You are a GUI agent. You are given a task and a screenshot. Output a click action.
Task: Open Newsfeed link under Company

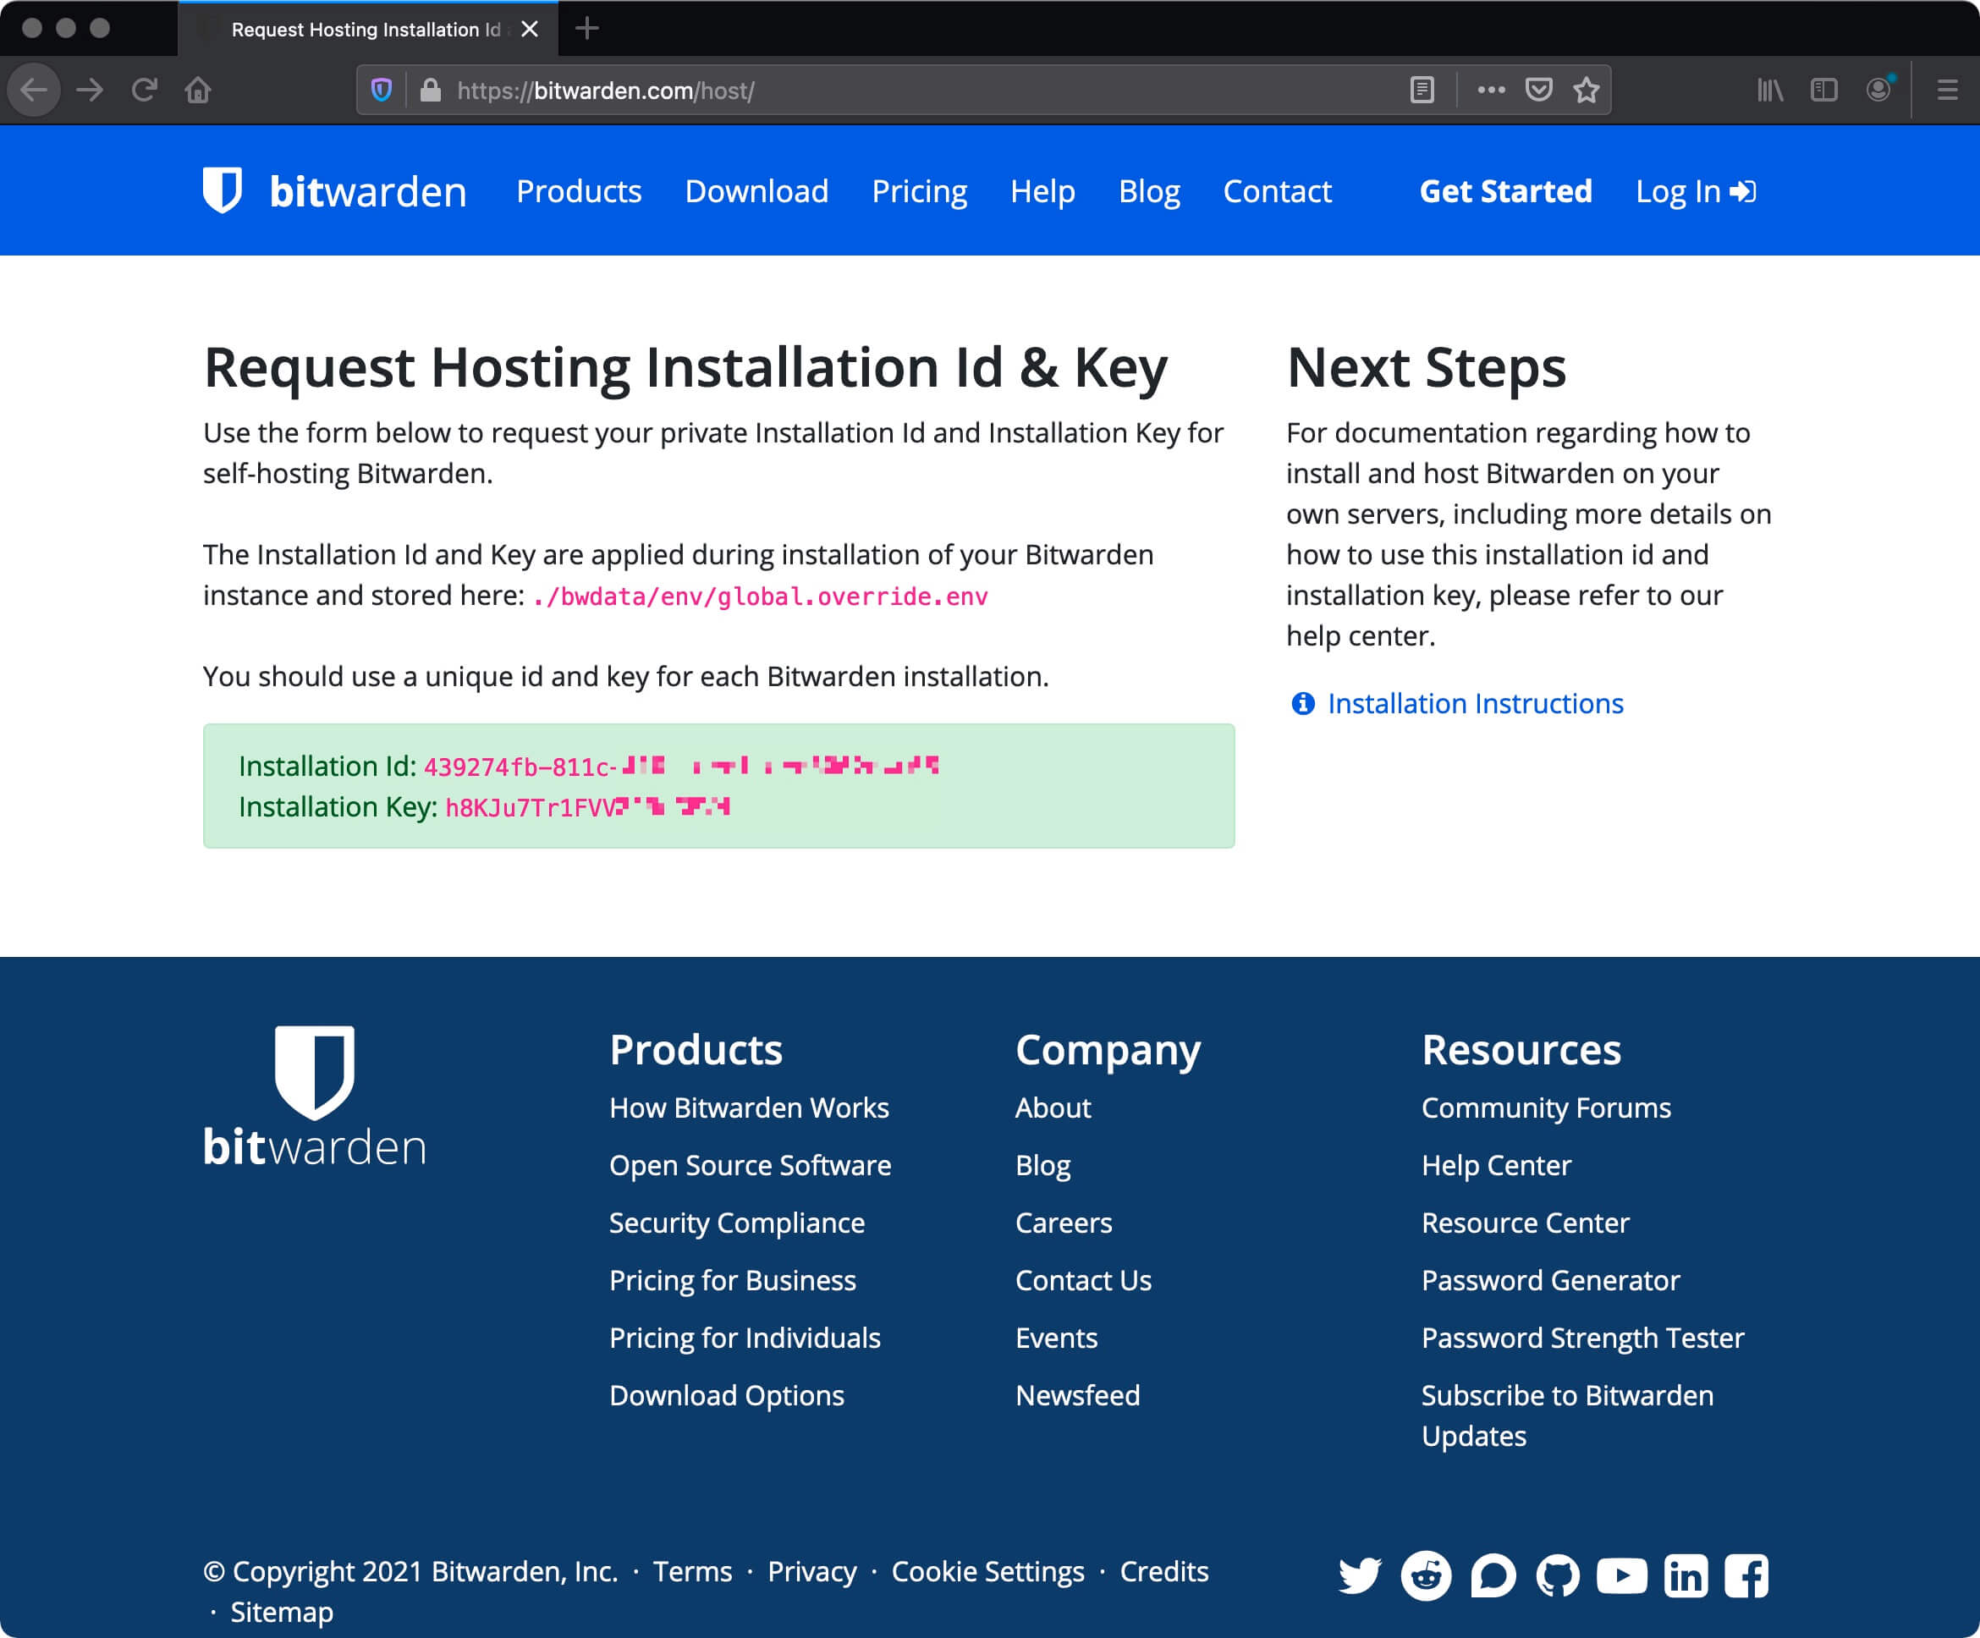[x=1078, y=1394]
